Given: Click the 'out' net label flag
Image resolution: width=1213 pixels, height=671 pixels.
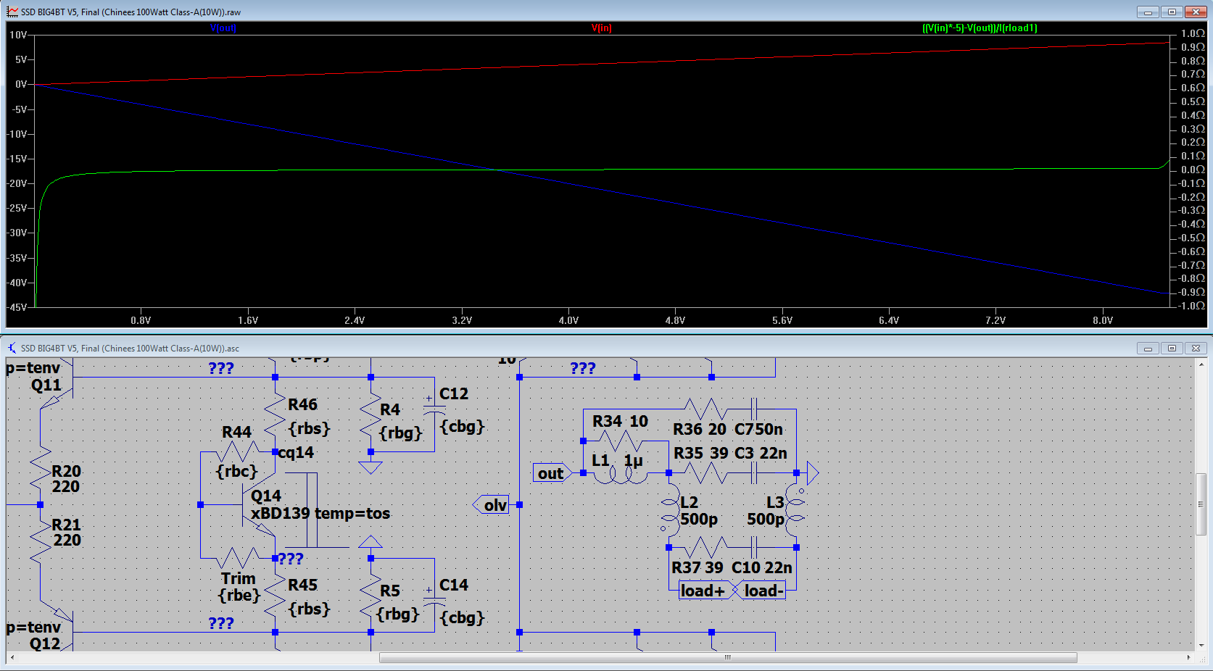Looking at the screenshot, I should (551, 473).
